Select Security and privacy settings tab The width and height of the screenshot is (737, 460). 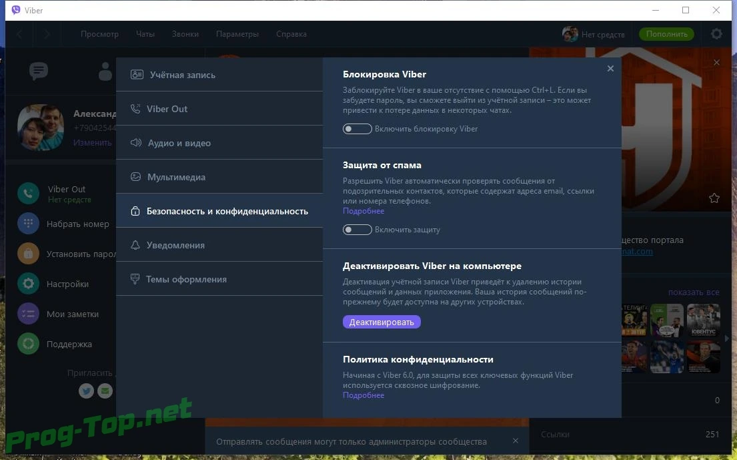219,211
